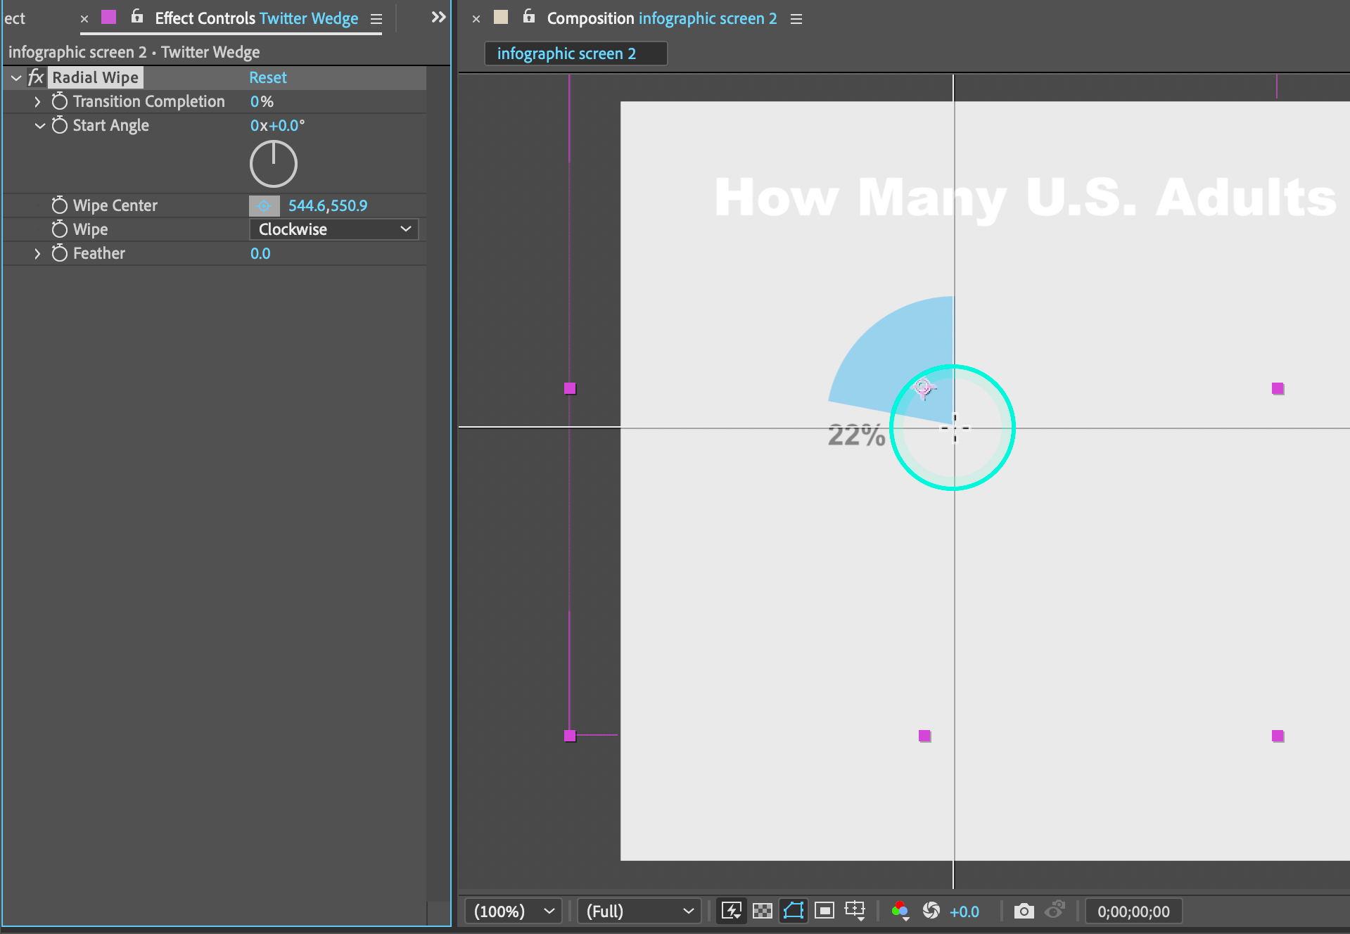Open the Wipe direction Clockwise dropdown
The image size is (1350, 934).
tap(334, 229)
